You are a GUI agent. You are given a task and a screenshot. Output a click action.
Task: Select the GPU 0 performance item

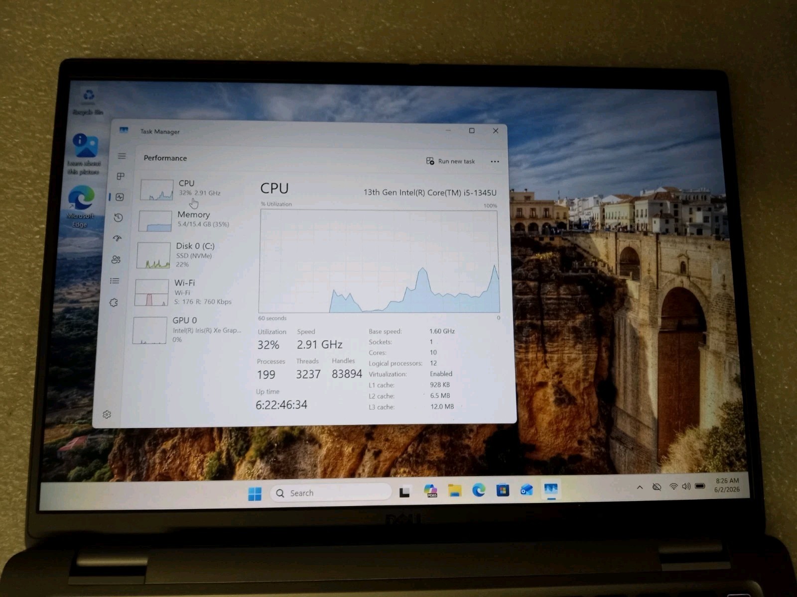[186, 329]
